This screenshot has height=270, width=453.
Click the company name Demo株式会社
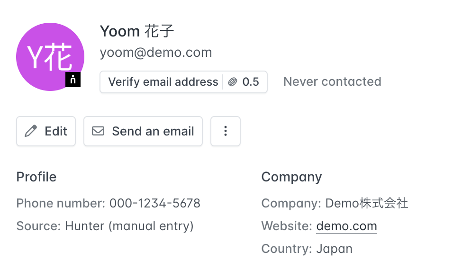tap(366, 203)
